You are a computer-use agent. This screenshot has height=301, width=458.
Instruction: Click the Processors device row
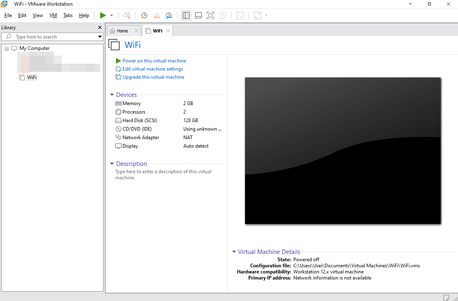tap(169, 112)
